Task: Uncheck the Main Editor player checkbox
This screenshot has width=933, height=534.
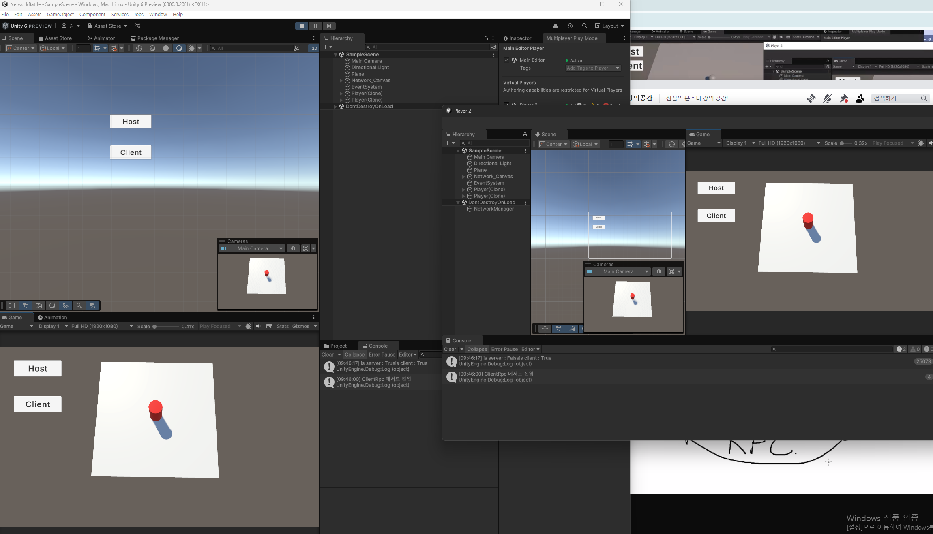Action: 506,60
